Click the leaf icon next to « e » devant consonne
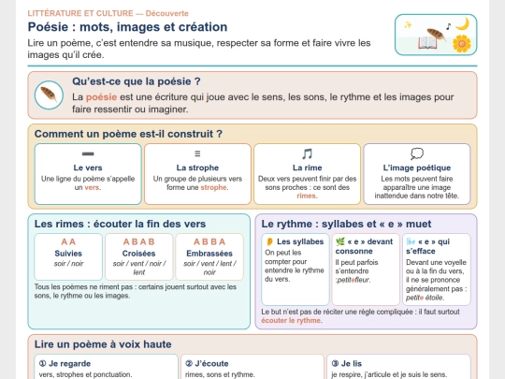 point(340,241)
